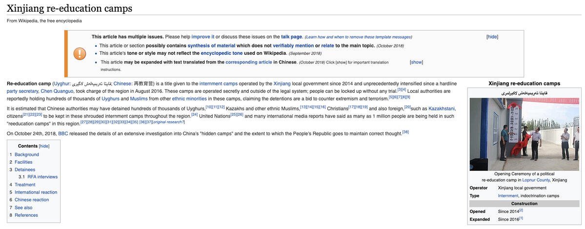Click the 'improve it' link

[202, 37]
